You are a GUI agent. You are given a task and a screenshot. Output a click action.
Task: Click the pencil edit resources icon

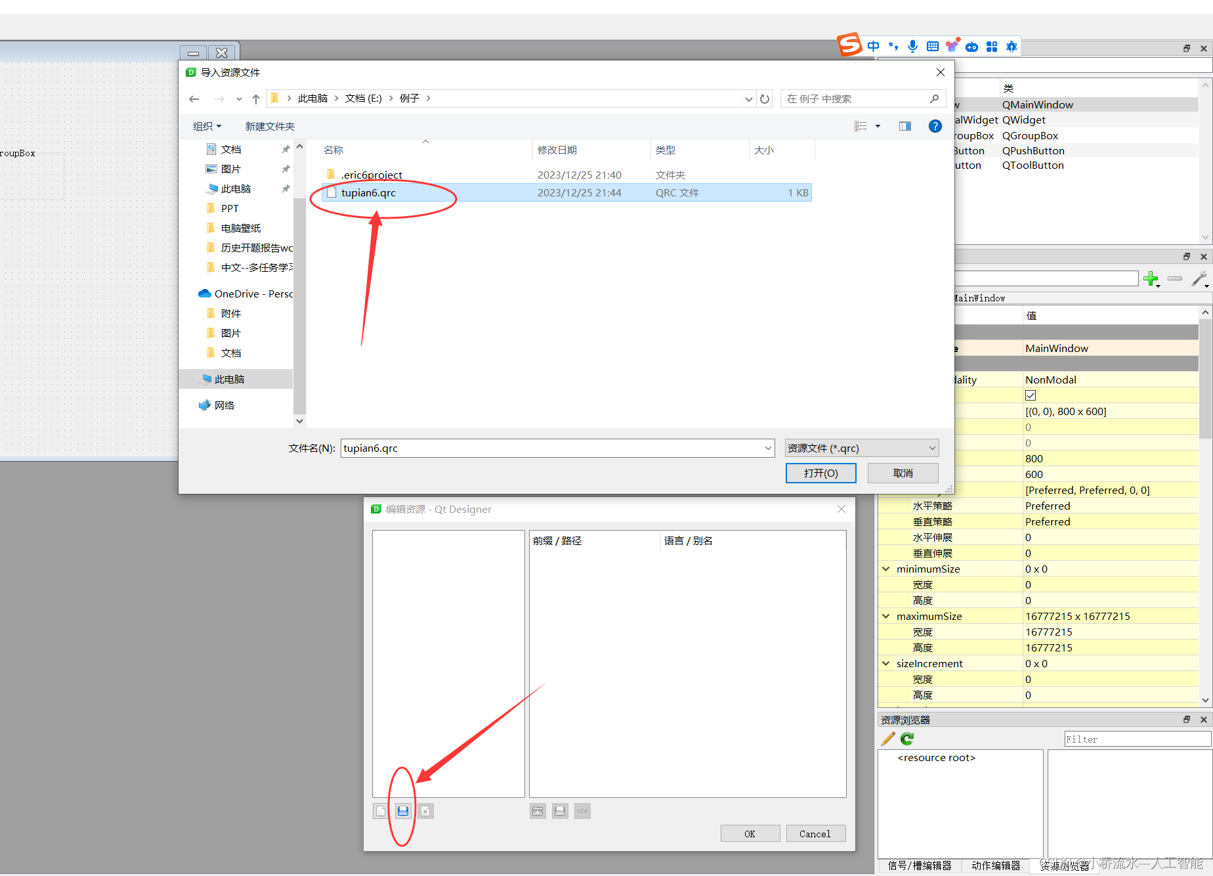pyautogui.click(x=888, y=739)
